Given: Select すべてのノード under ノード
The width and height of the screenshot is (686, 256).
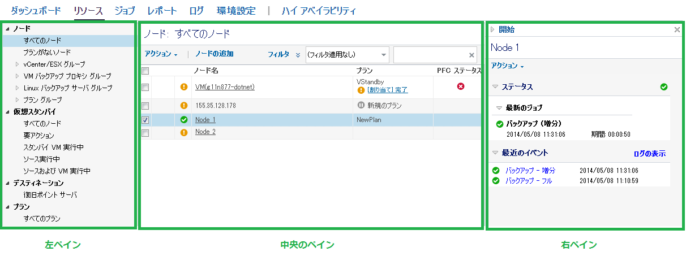Looking at the screenshot, I should point(42,41).
